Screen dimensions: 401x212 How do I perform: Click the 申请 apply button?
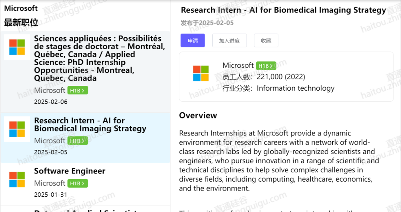(193, 41)
